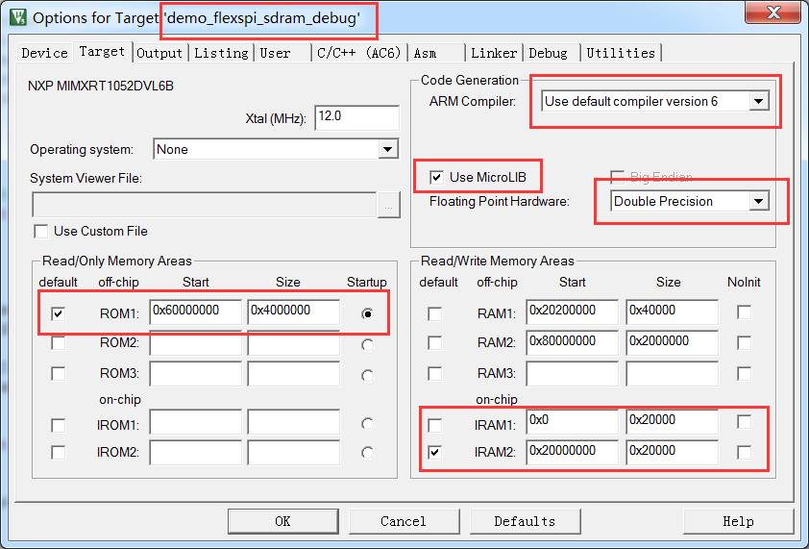Click the IRAM1 Size field
Screen dimensions: 809x549
(672, 422)
